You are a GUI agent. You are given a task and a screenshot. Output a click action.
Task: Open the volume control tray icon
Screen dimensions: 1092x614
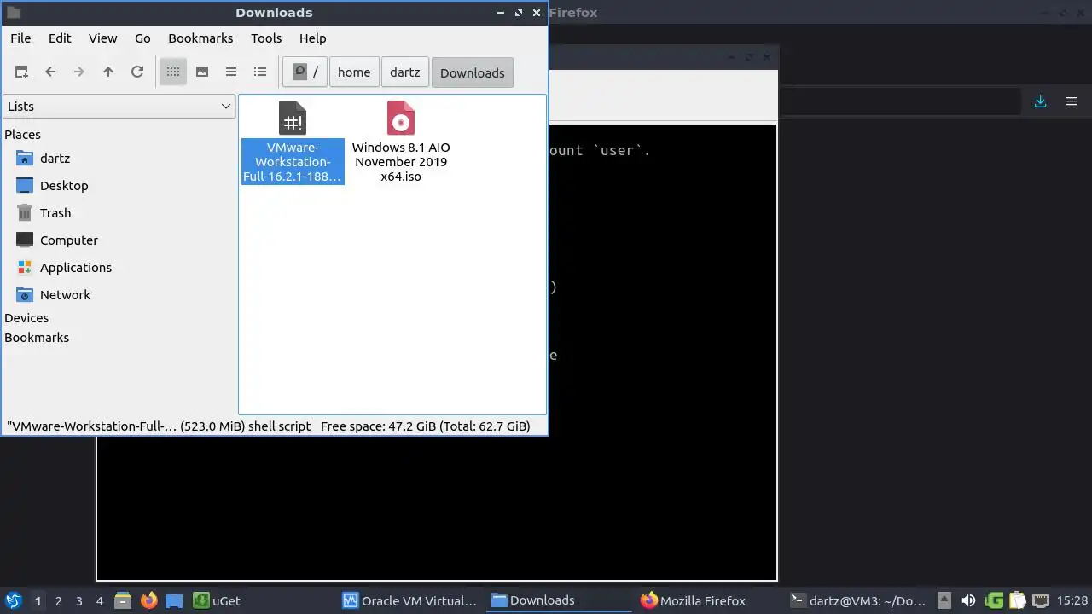968,601
